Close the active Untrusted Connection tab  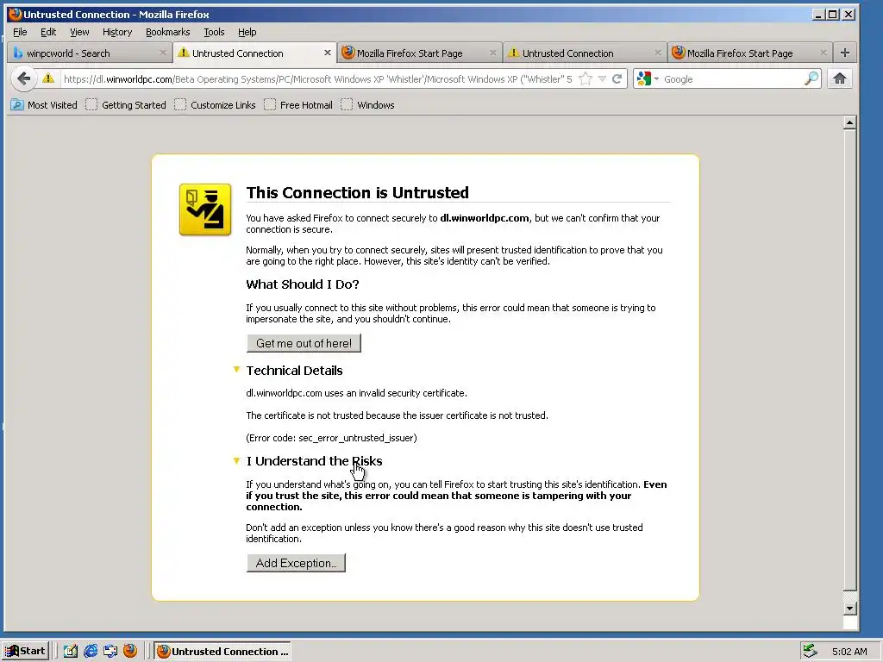(x=327, y=53)
